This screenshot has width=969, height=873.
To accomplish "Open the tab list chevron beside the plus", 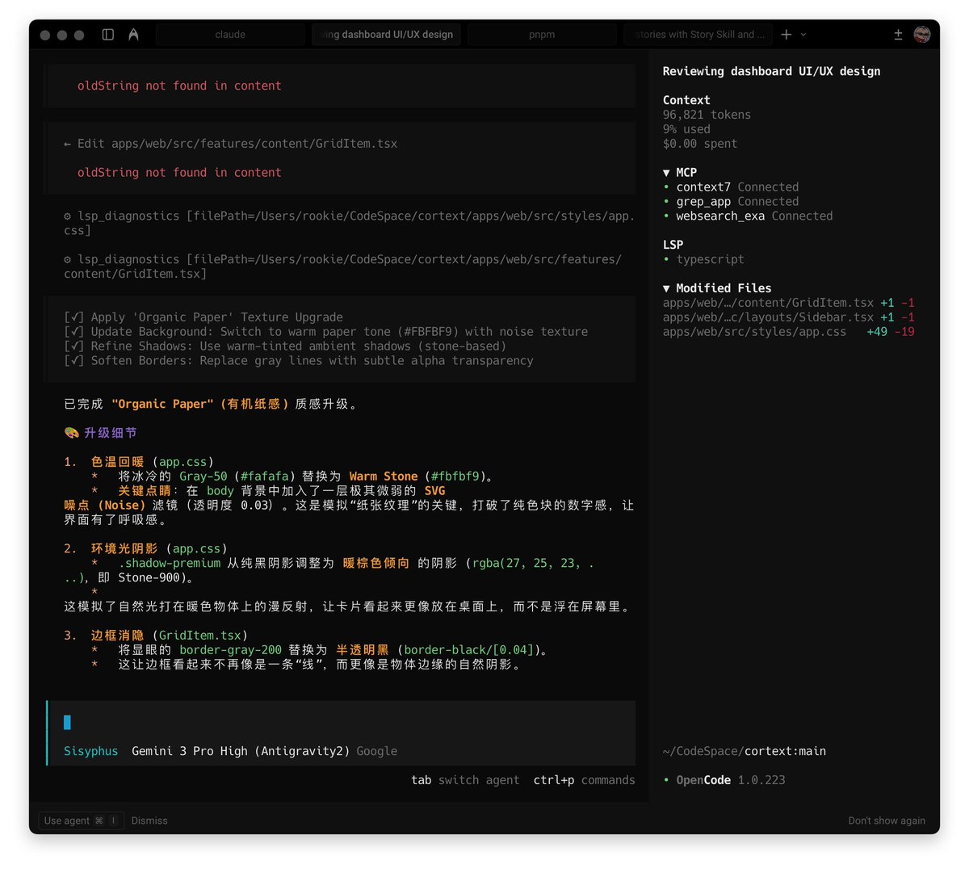I will tap(803, 34).
